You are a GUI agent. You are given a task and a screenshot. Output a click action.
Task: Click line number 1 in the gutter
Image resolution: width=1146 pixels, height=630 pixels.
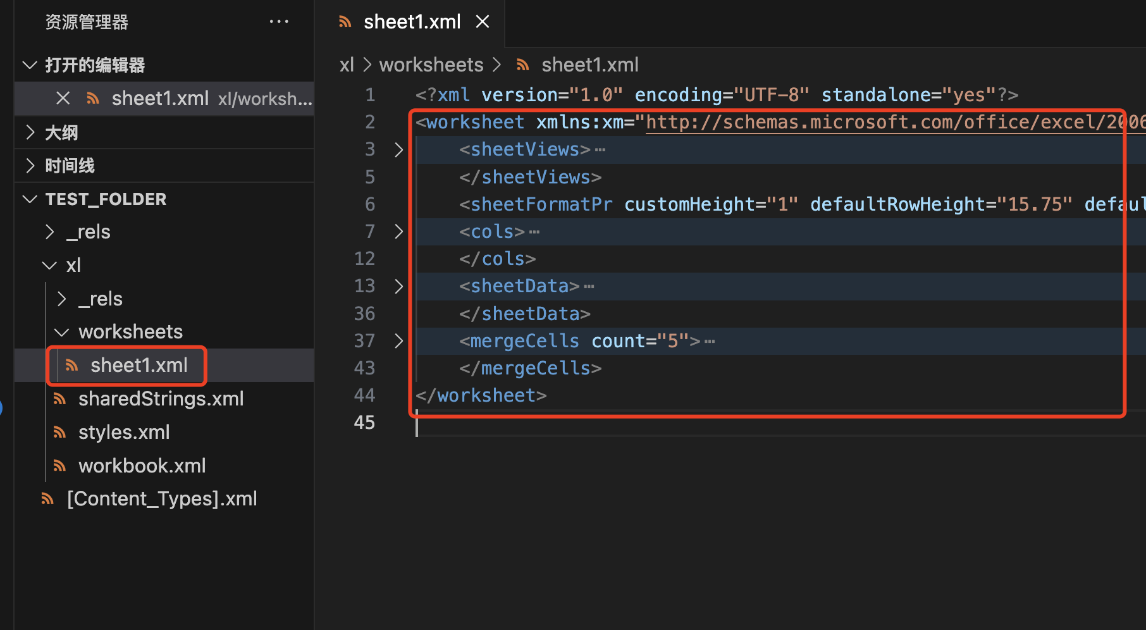click(371, 95)
